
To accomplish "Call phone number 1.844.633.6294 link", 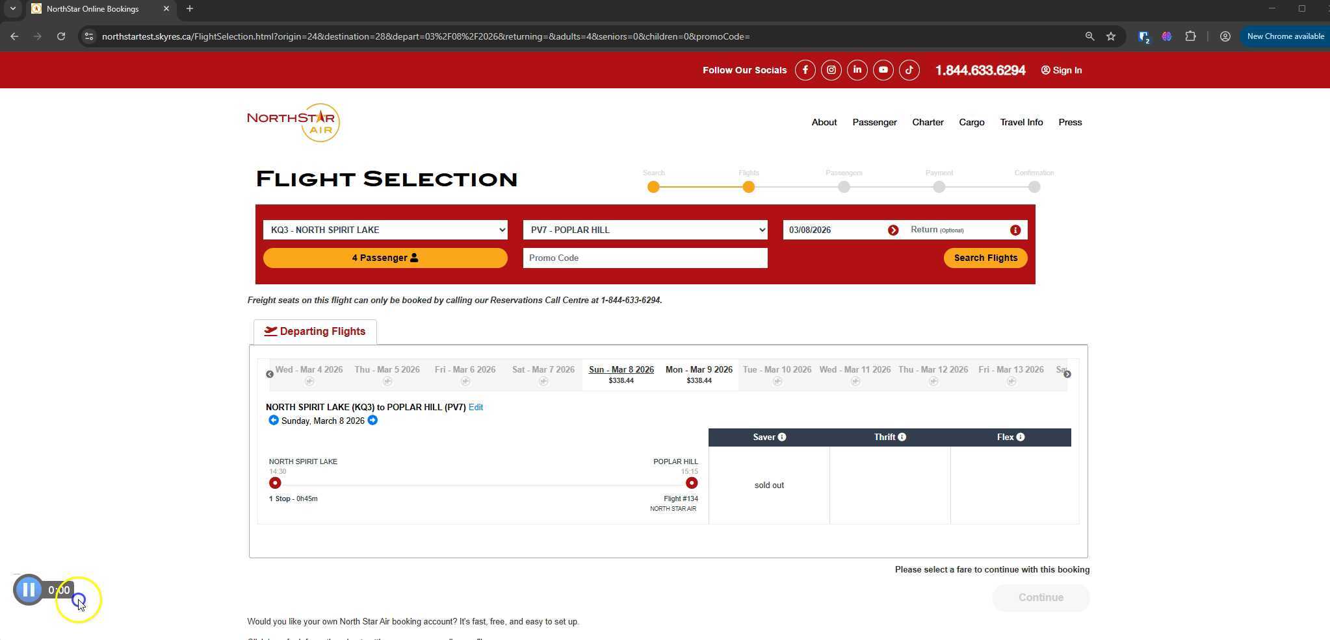I will [x=980, y=70].
